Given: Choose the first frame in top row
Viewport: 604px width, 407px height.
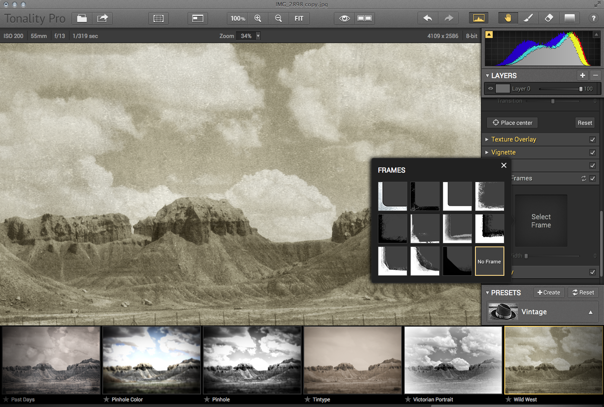Looking at the screenshot, I should 393,196.
